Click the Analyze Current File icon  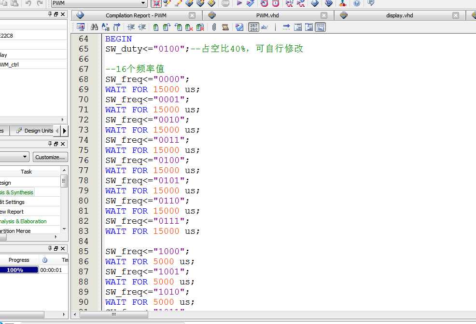239,27
